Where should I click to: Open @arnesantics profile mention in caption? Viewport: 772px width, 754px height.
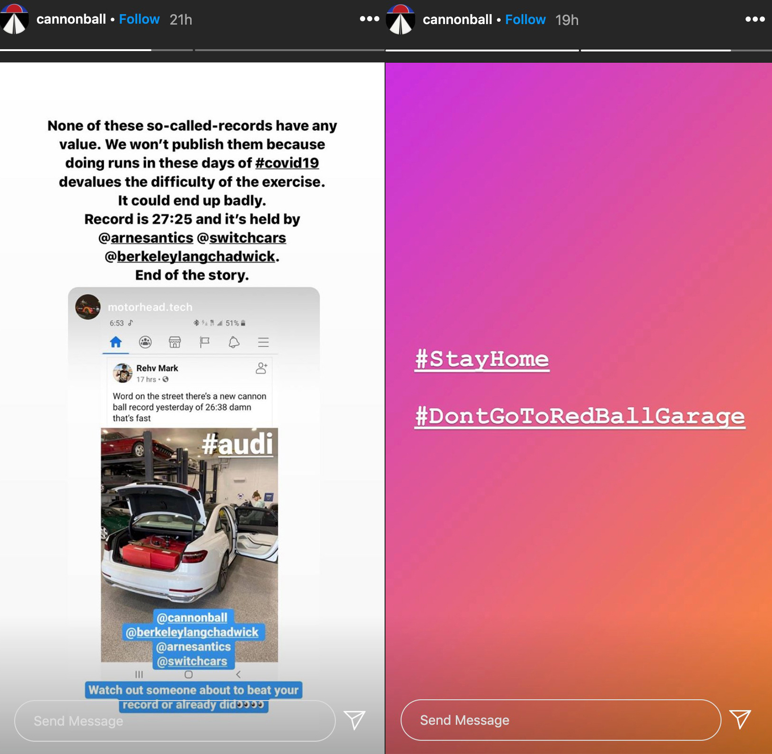click(x=146, y=237)
